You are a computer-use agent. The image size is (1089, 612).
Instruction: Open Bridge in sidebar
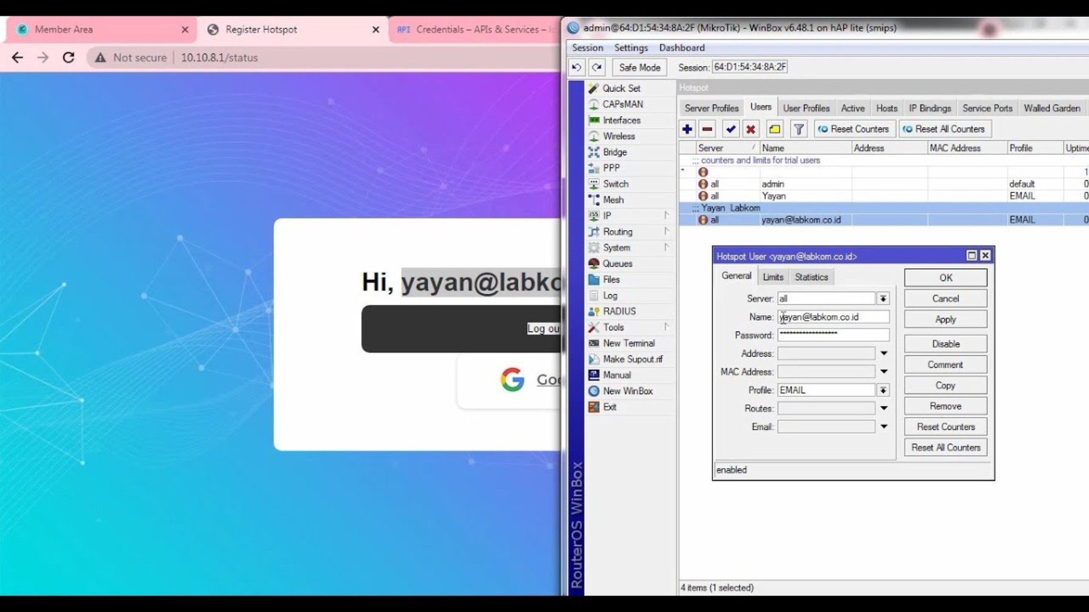coord(614,152)
